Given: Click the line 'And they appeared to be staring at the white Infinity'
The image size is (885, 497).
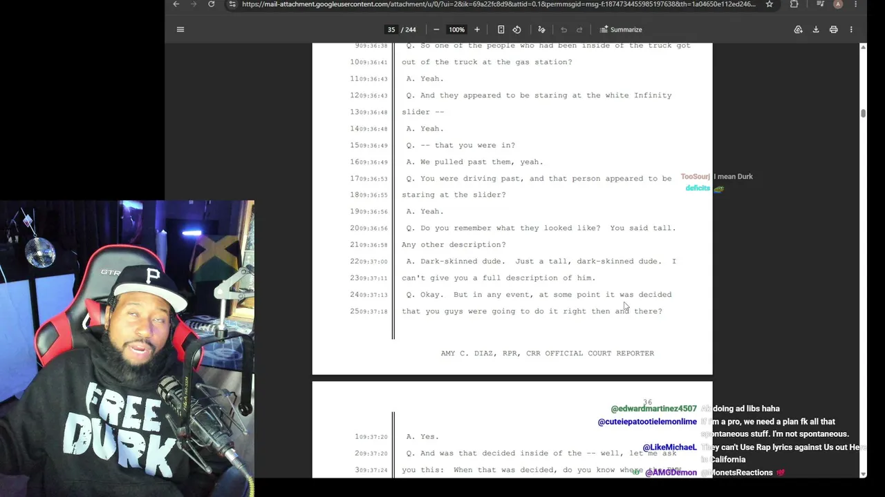Looking at the screenshot, I should [546, 95].
